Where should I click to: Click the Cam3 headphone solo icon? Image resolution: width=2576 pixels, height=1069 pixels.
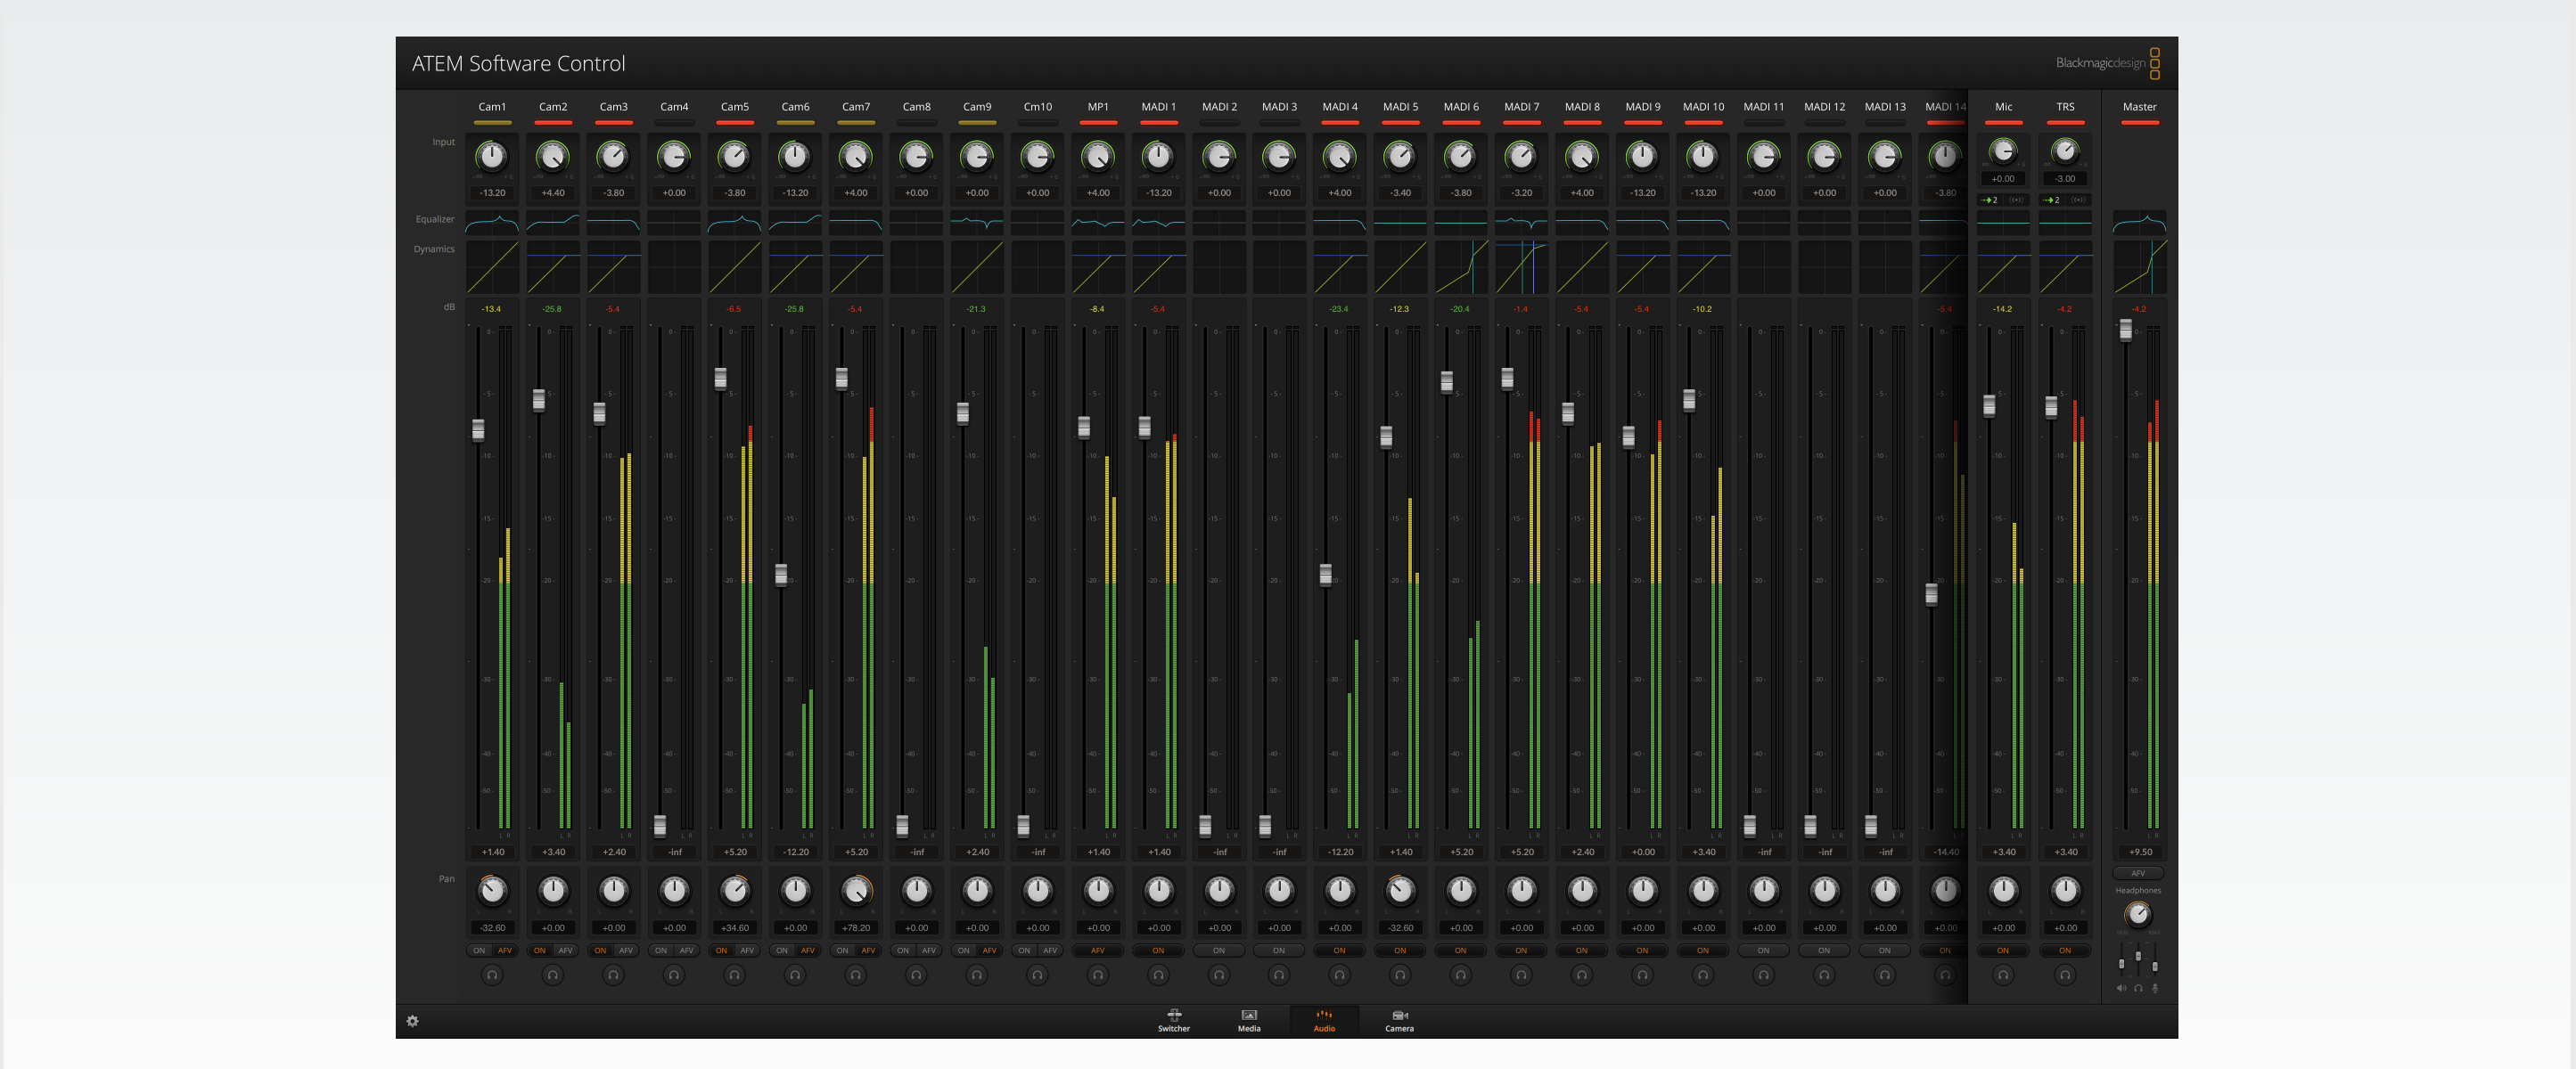pos(613,975)
